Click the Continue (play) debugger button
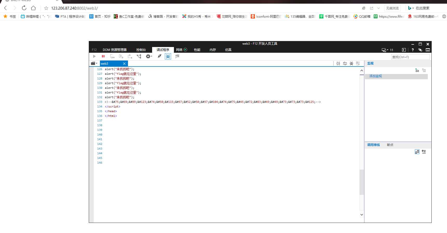Screen dimensions: 447x233 tap(94, 56)
